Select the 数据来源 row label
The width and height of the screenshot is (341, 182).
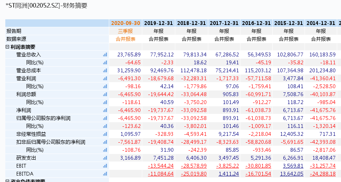click(16, 39)
